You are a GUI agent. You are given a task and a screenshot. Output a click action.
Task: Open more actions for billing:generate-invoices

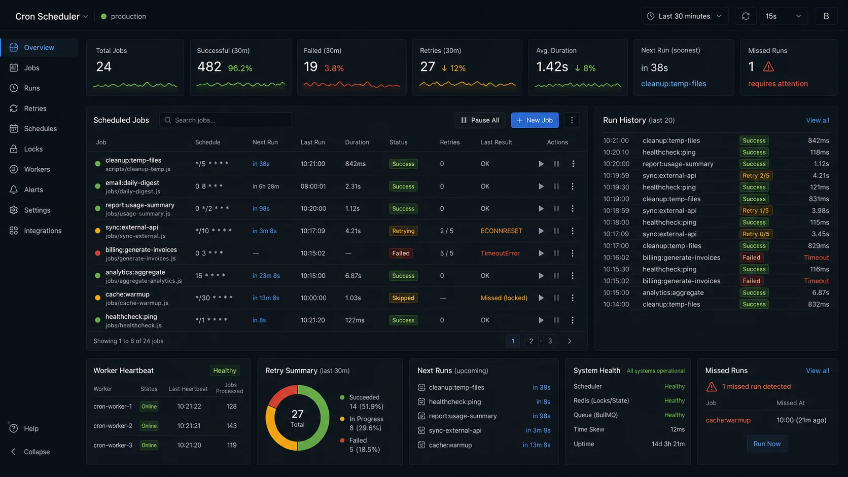click(573, 253)
